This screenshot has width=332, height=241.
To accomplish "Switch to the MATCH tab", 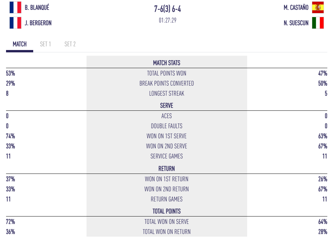I will click(x=19, y=44).
